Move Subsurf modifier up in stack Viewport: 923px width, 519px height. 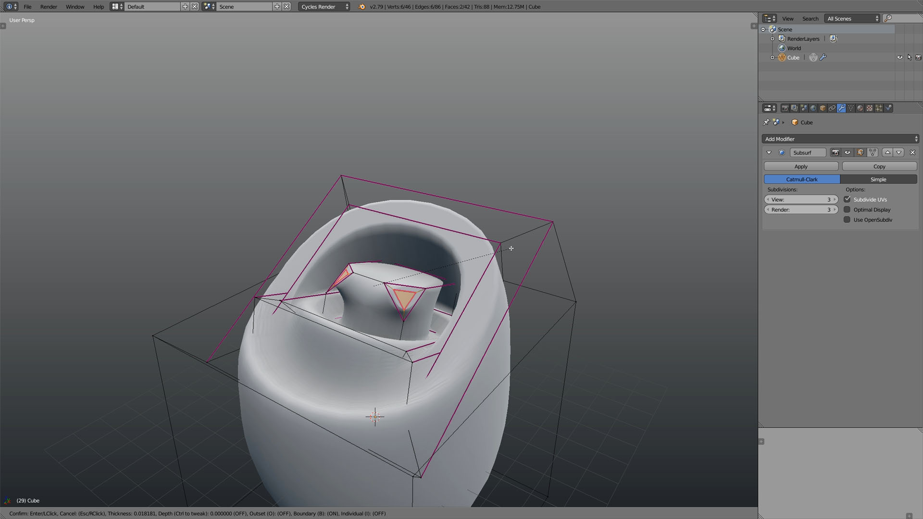(x=887, y=152)
